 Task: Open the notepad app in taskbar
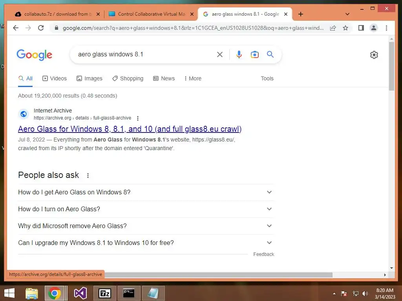point(153,293)
